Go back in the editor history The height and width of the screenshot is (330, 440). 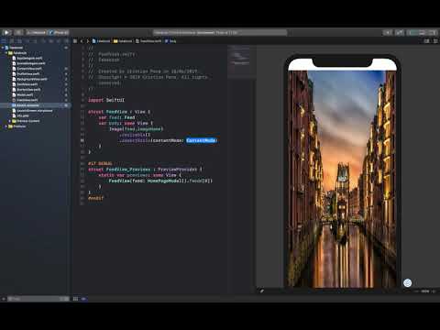pyautogui.click(x=82, y=41)
